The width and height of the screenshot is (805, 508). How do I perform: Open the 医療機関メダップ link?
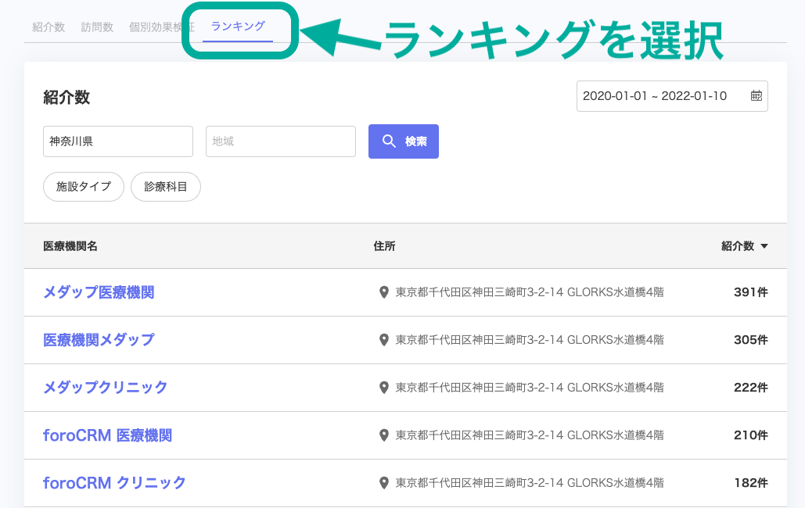click(99, 340)
